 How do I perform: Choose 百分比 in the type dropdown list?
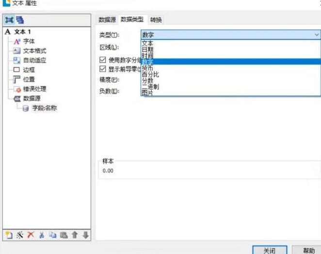tap(150, 75)
